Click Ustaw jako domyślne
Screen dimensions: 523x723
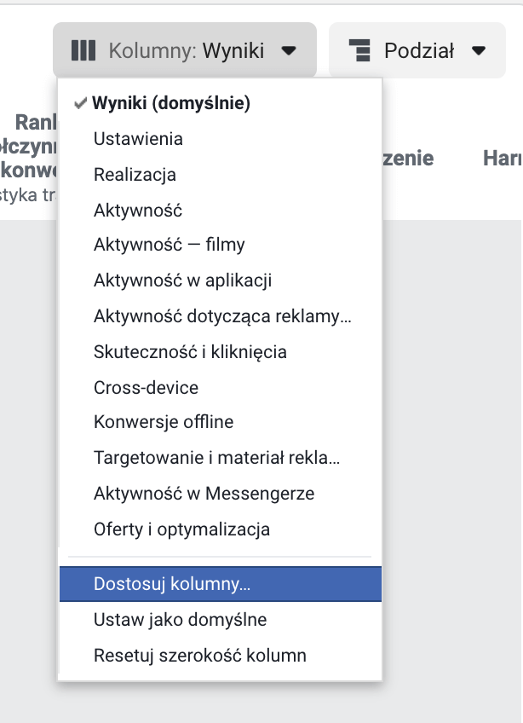tap(180, 620)
